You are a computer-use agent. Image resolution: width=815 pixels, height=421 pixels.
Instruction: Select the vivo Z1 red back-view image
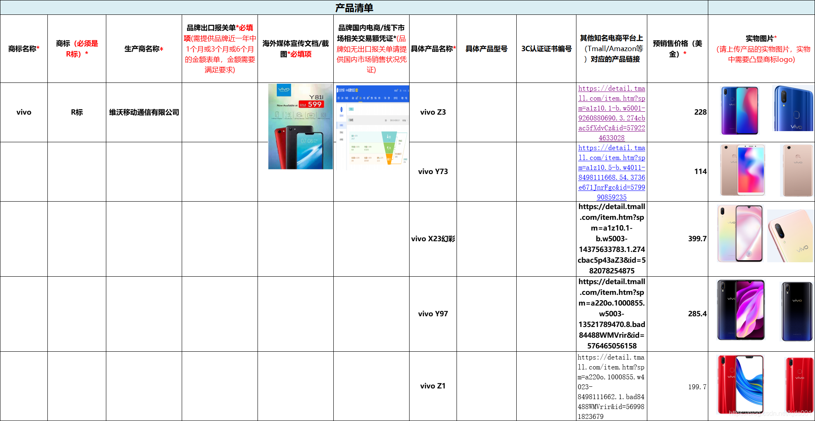pyautogui.click(x=799, y=385)
